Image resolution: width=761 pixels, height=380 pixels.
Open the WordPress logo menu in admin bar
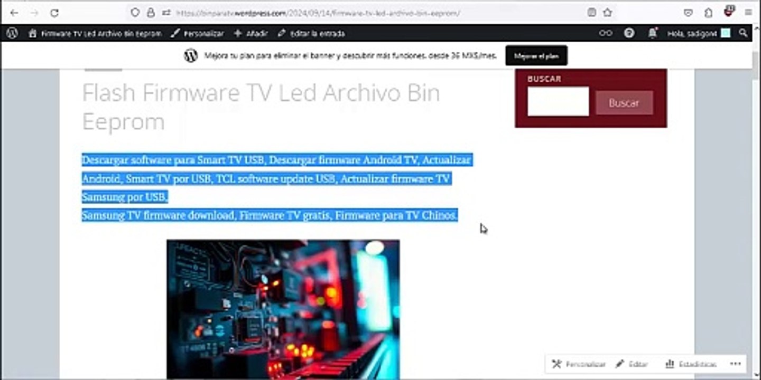click(12, 33)
